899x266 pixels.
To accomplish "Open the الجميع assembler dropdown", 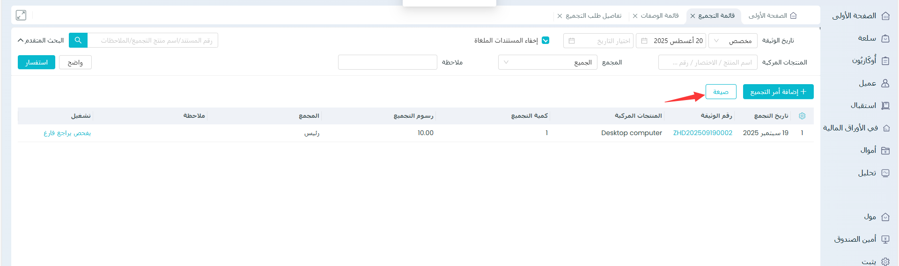I will click(x=547, y=63).
